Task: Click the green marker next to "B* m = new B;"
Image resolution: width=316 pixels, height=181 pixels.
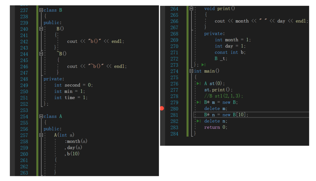Action: 198,102
